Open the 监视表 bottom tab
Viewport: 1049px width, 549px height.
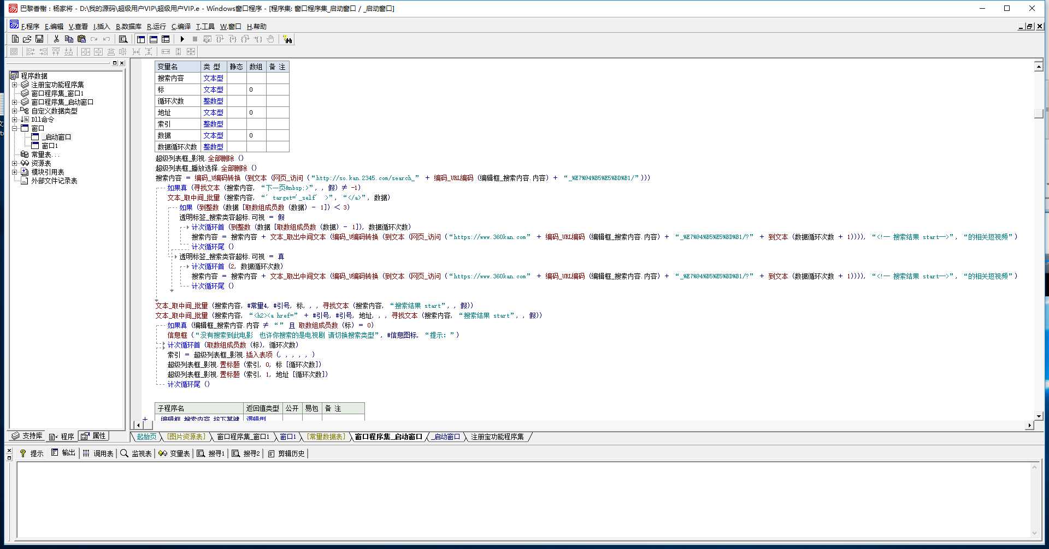click(136, 453)
